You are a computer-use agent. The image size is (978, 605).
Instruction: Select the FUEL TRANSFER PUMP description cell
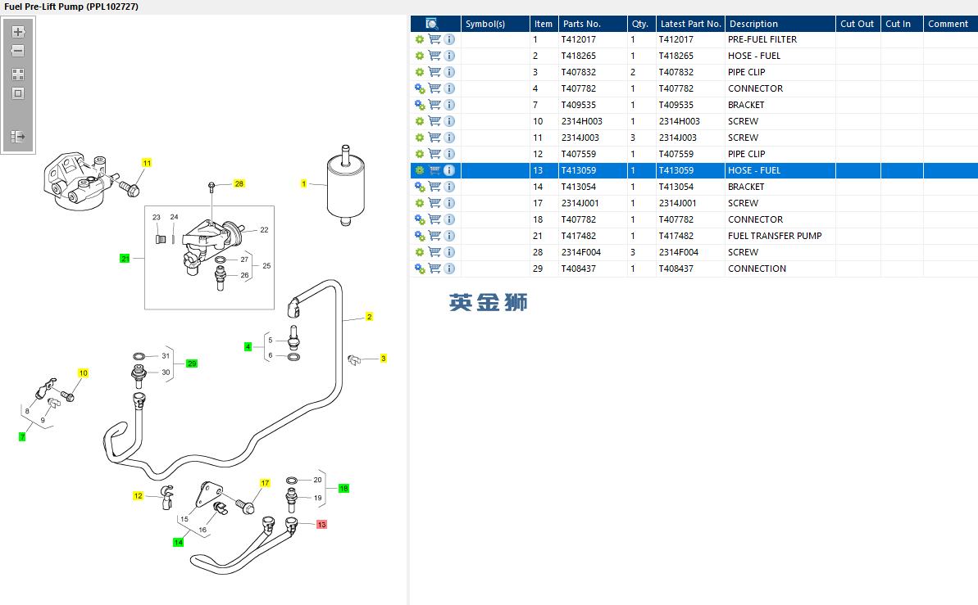[x=775, y=236]
